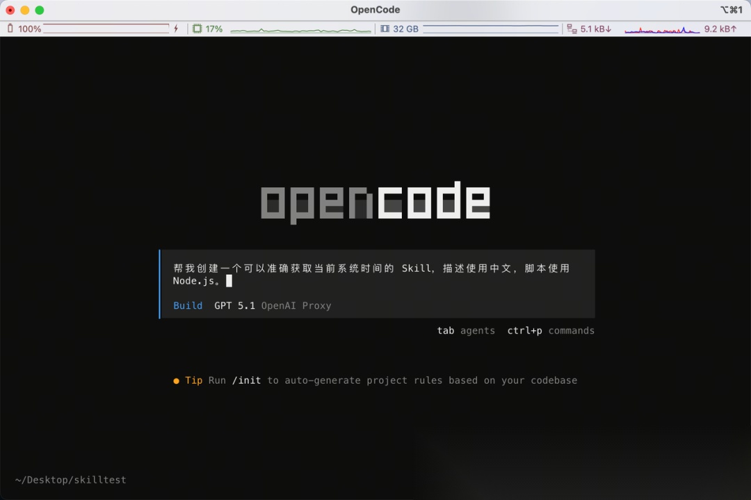Click the ~/Desktop/skilltest path
751x500 pixels.
pos(70,480)
